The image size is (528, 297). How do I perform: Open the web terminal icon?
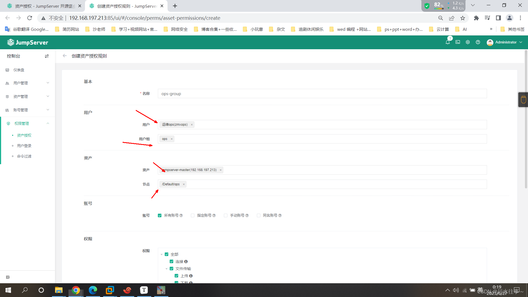pyautogui.click(x=458, y=42)
